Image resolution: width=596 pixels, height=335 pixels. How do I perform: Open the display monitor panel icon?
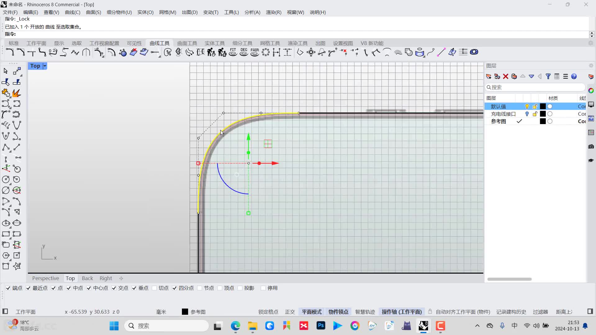click(591, 105)
